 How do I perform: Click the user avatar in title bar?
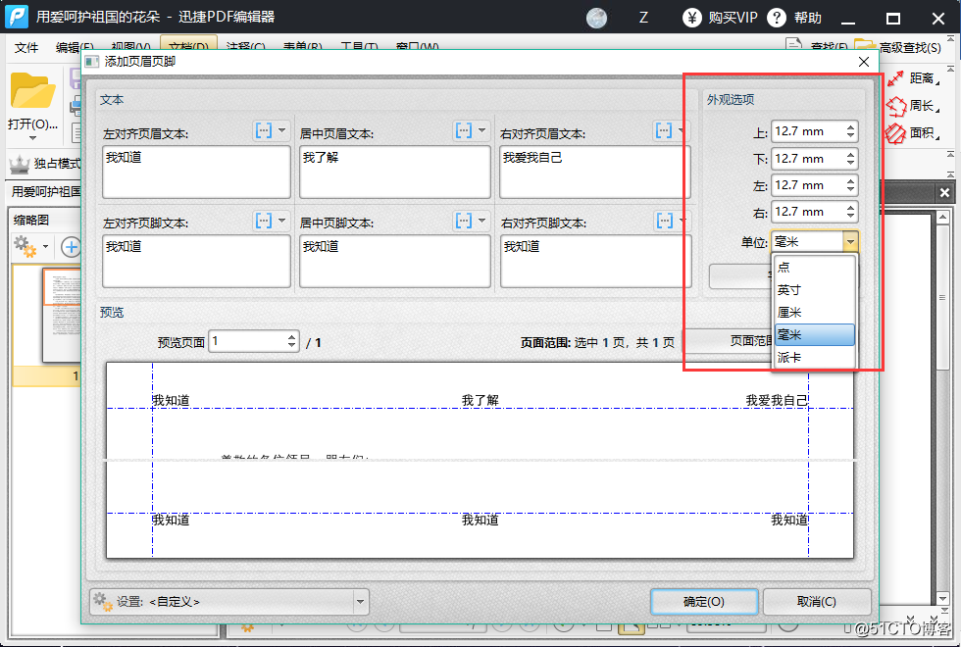[596, 18]
